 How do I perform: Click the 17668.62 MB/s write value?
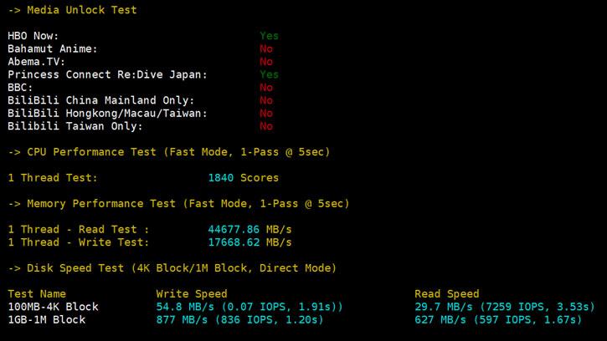[249, 242]
